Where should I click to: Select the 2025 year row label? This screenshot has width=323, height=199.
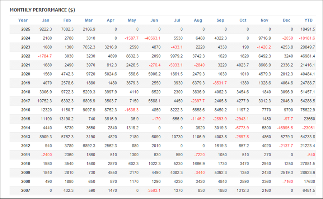click(x=25, y=29)
